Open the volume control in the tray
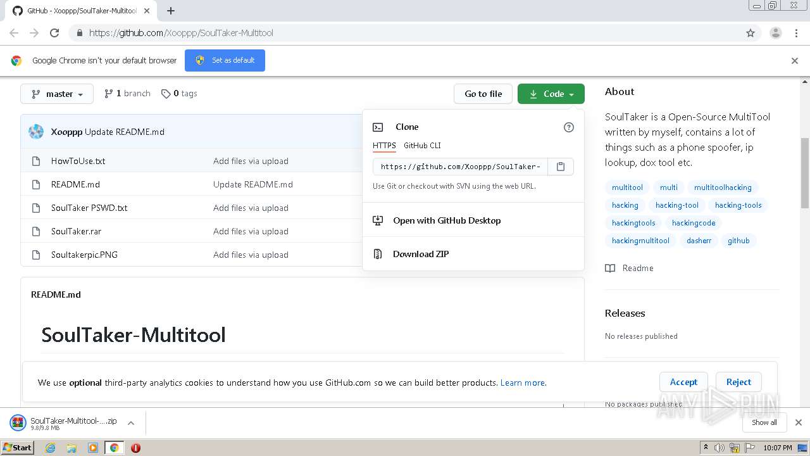Viewport: 810px width, 456px height. point(720,448)
